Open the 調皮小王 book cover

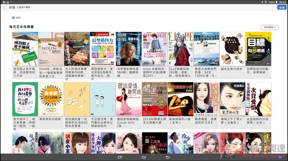77,143
